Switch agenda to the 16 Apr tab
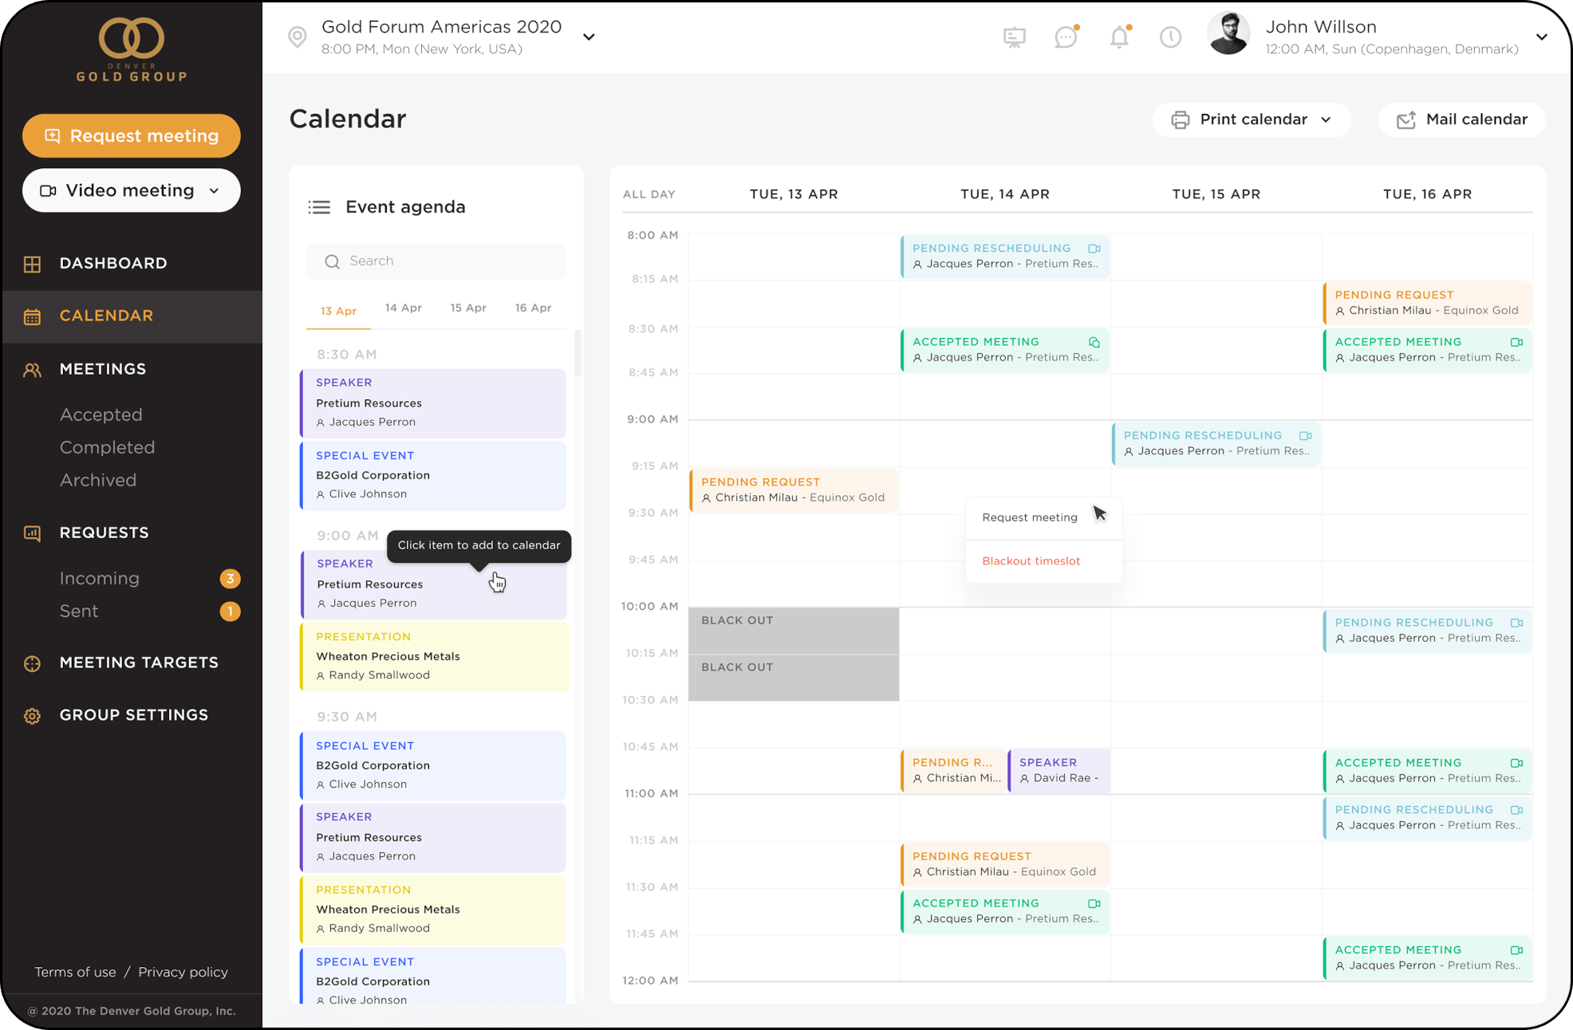 pyautogui.click(x=533, y=308)
